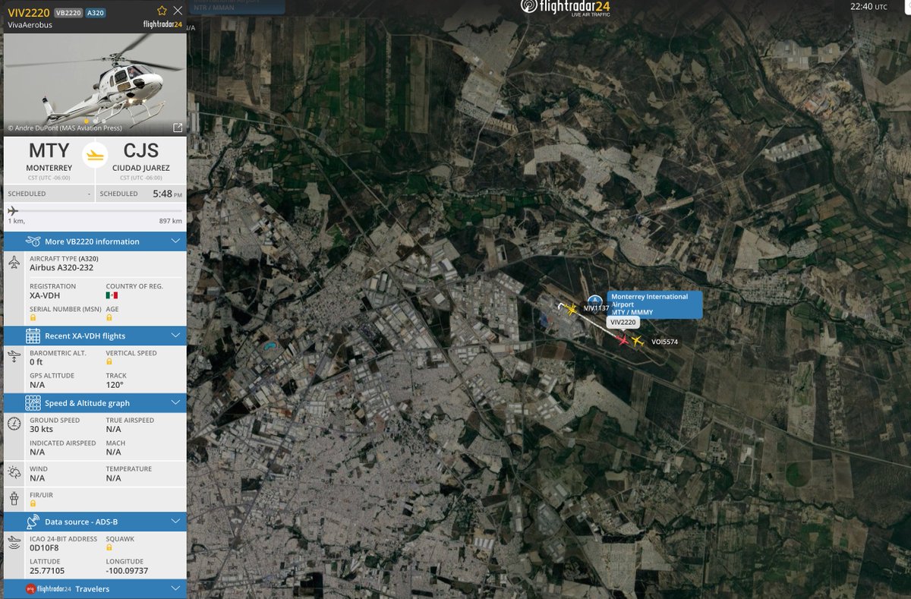Add VIV2220 to favorites with star icon
This screenshot has height=599, width=911.
click(162, 11)
